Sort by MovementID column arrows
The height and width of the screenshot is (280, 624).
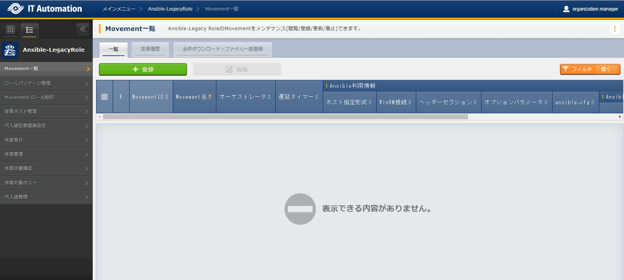tap(167, 97)
